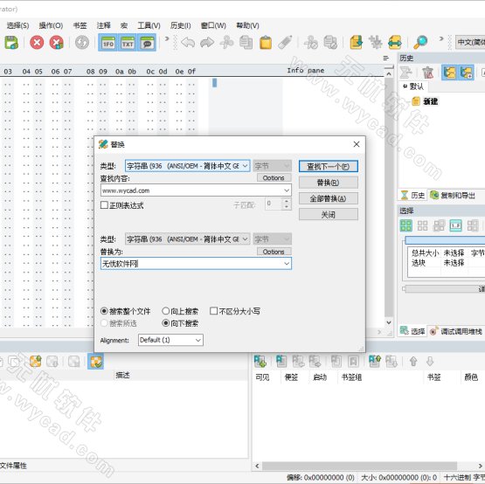485x484 pixels.
Task: Click the highlighted checkered icon in the lower-left panel toolbar
Action: [95, 361]
